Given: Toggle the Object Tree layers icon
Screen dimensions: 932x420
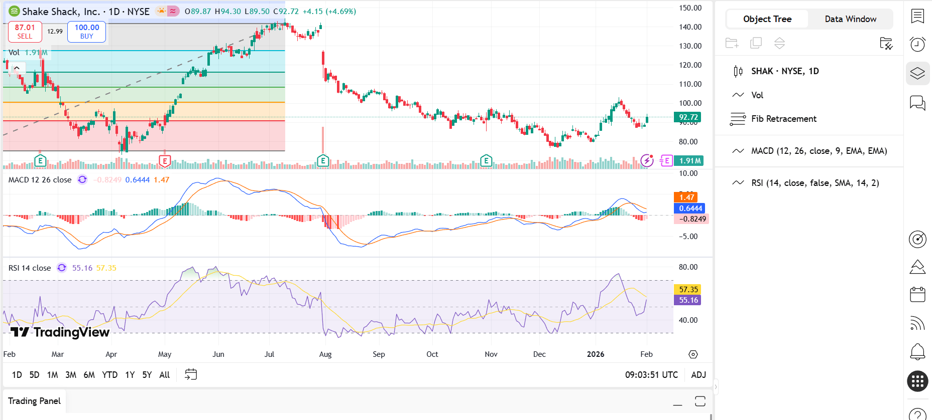Looking at the screenshot, I should tap(917, 73).
